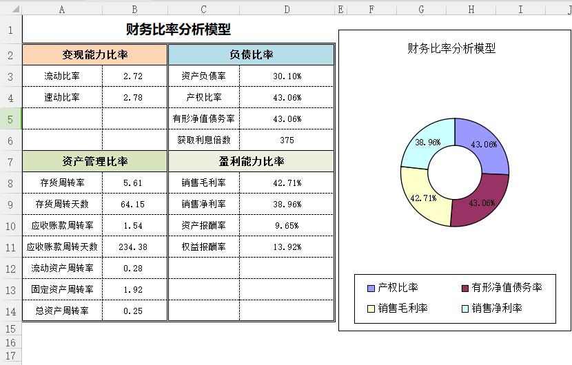Select the 获取利息倍数 cell

coord(203,140)
